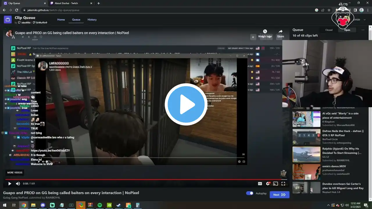This screenshot has height=209, width=372.
Task: Open the video settings gear
Action: coord(268,183)
